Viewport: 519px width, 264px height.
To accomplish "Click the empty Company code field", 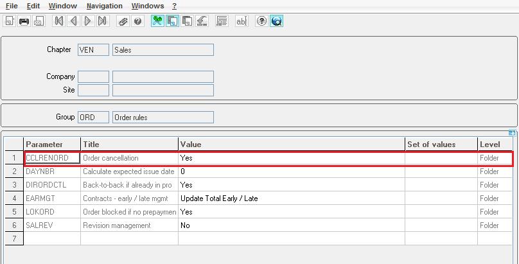I will click(93, 76).
